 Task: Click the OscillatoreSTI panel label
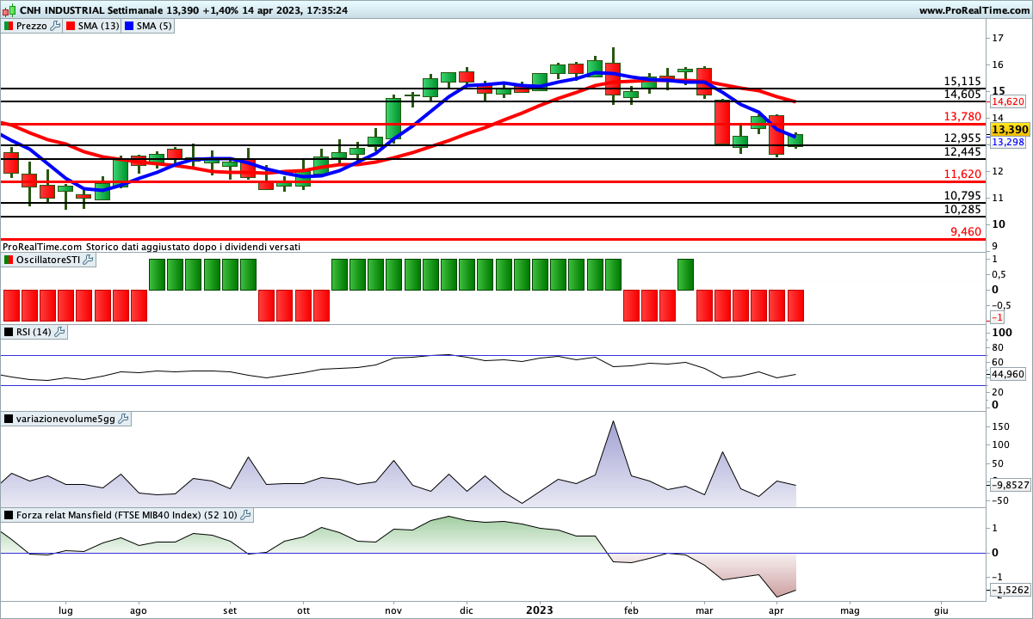point(47,260)
